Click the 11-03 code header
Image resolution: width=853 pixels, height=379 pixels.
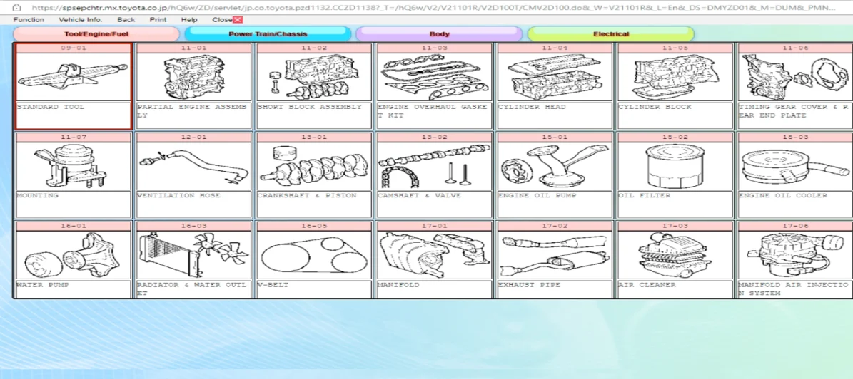point(434,48)
